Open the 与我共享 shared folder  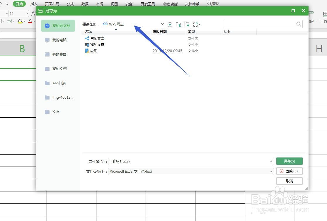click(x=95, y=39)
